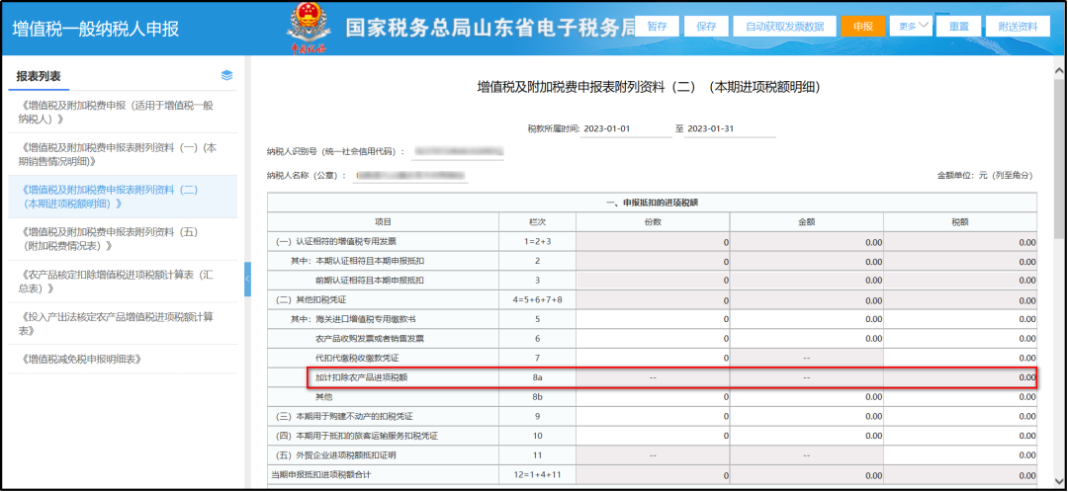1068x492 pixels.
Task: Click 税额 cell for row 10 旅客运输服务
Action: 960,435
